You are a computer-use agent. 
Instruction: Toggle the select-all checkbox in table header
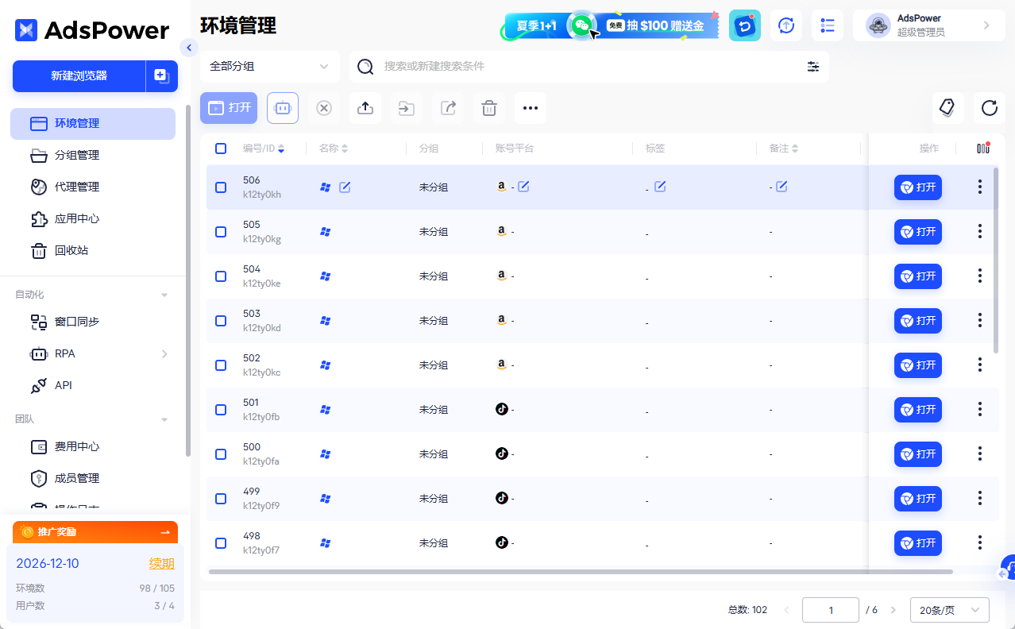point(221,148)
